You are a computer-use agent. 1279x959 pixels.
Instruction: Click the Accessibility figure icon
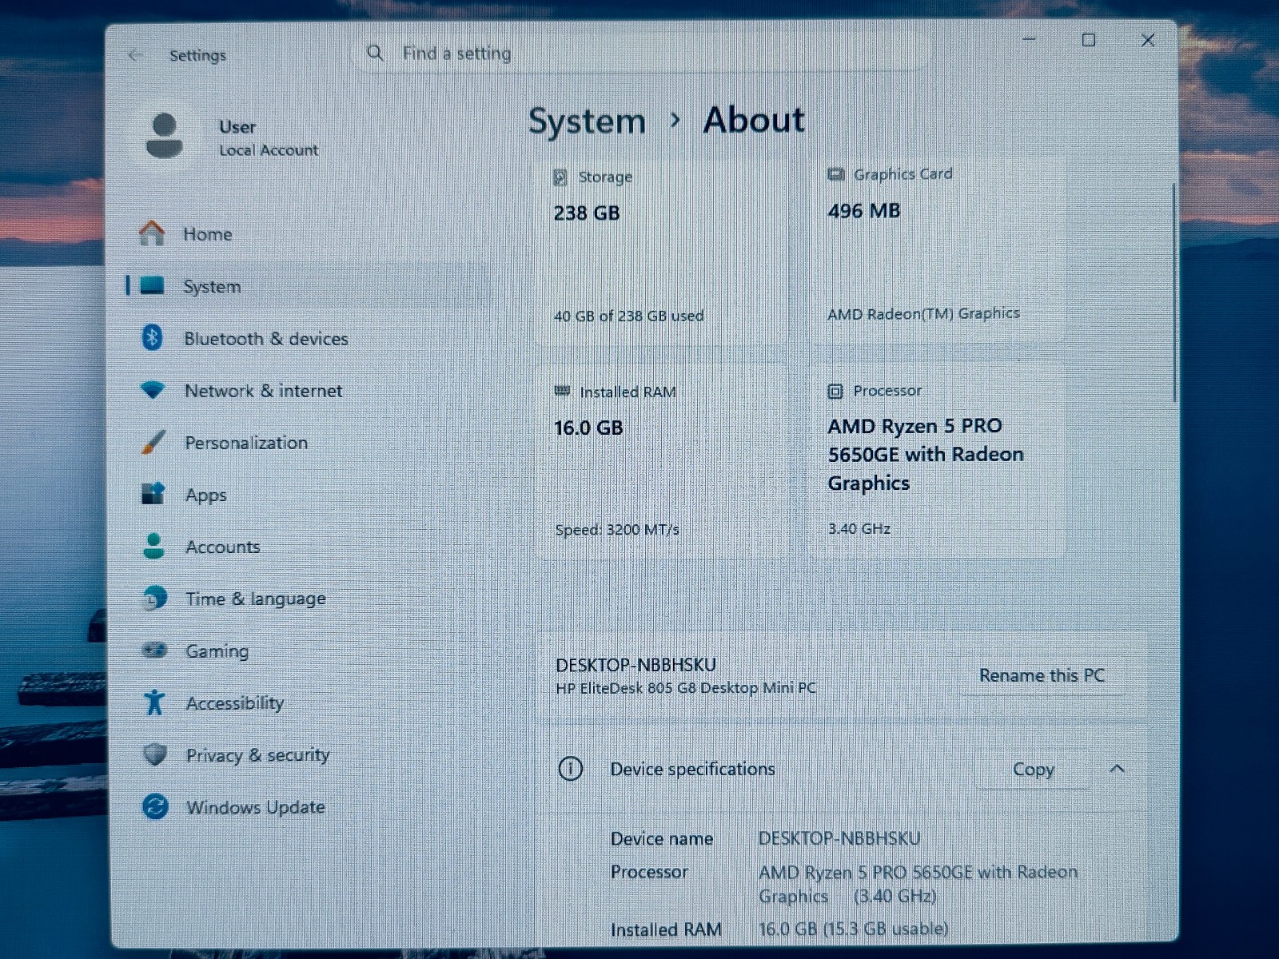coord(154,702)
